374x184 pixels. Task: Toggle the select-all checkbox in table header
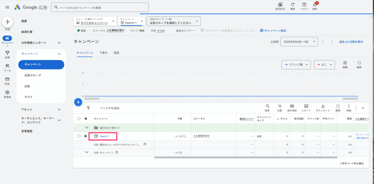[79, 119]
